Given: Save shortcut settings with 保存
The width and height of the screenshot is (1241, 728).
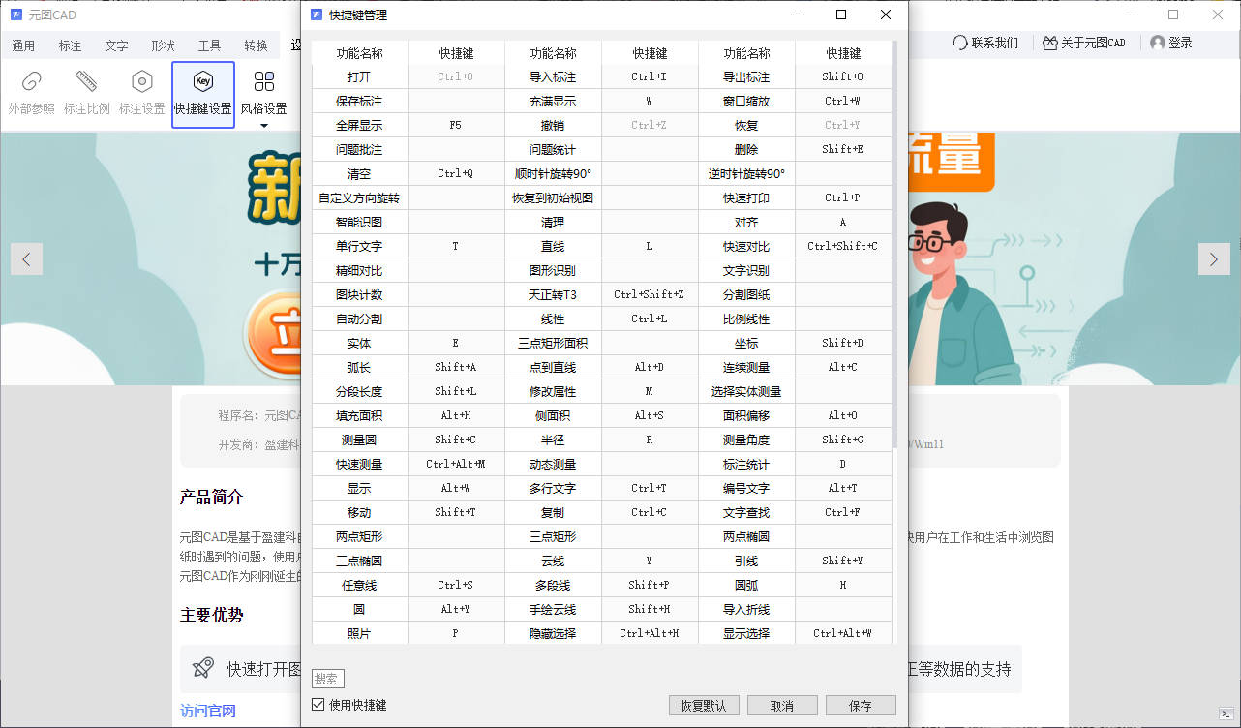Looking at the screenshot, I should pyautogui.click(x=861, y=706).
